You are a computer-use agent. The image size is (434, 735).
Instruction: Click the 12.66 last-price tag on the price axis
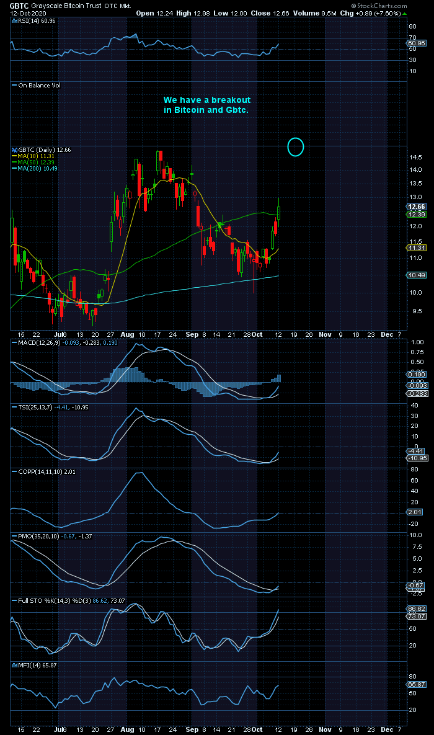[x=417, y=207]
